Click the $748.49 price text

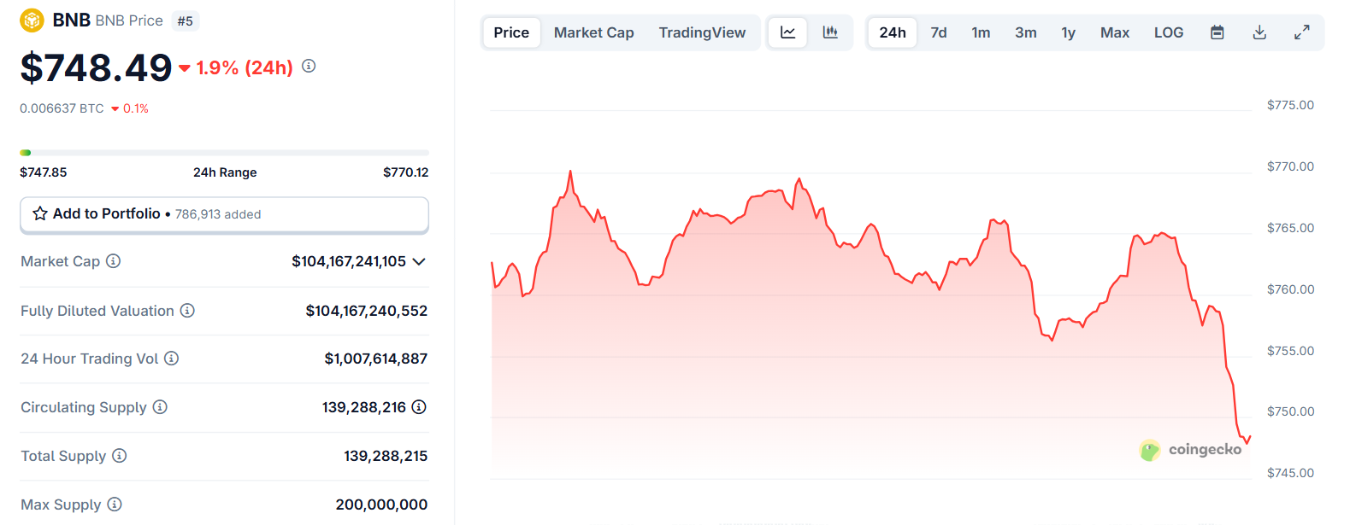click(x=96, y=67)
